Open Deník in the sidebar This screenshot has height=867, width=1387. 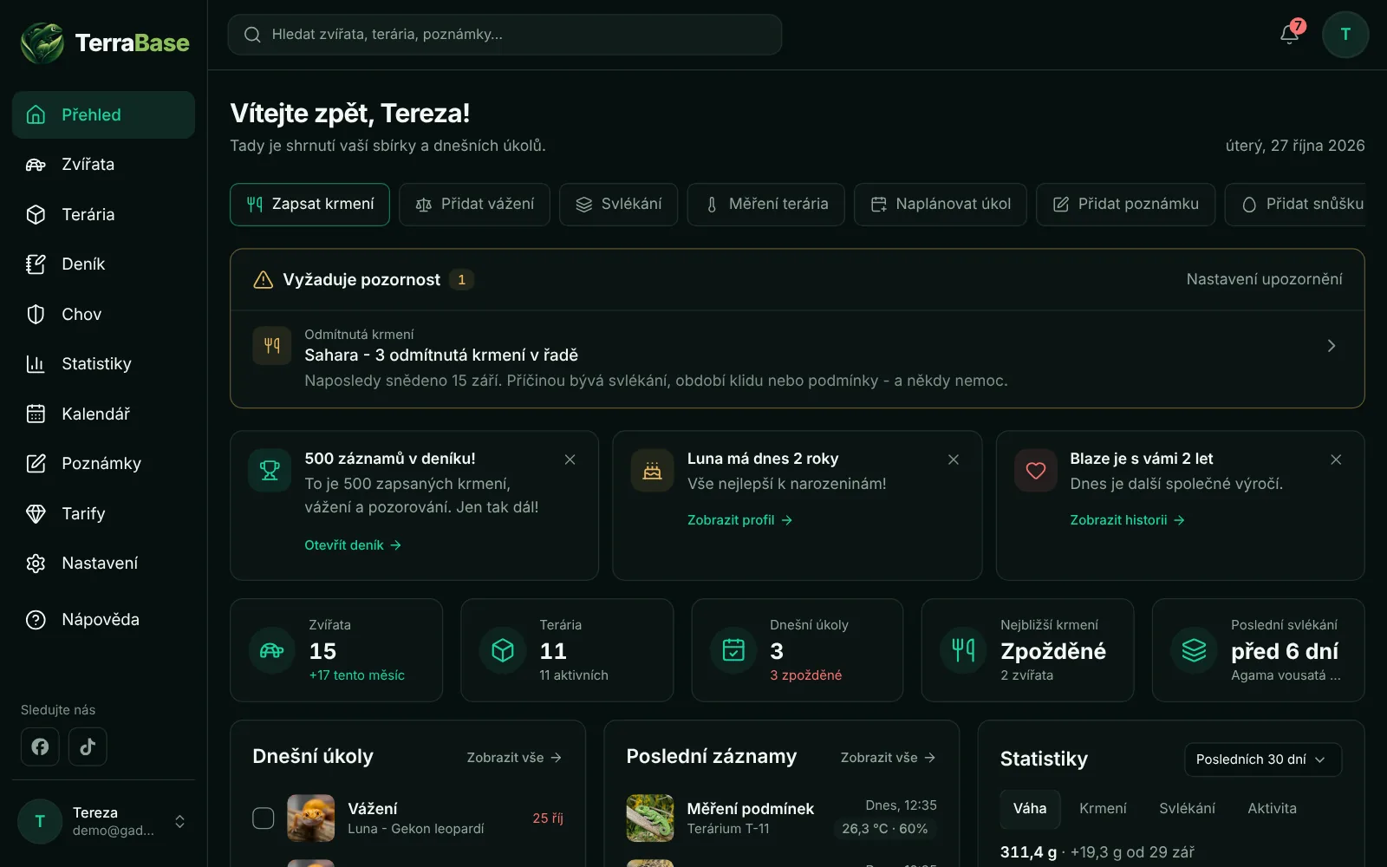[103, 264]
